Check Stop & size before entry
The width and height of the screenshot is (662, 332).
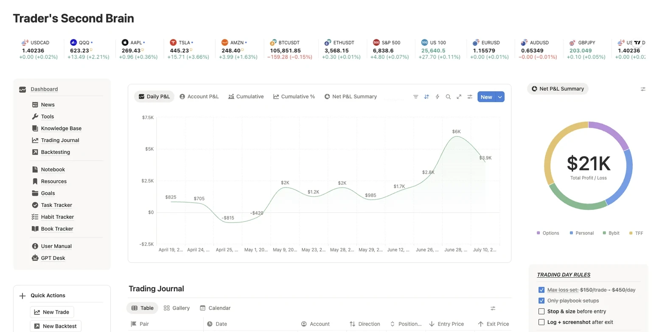pos(541,311)
